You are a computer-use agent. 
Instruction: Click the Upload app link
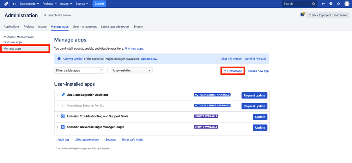[233, 71]
